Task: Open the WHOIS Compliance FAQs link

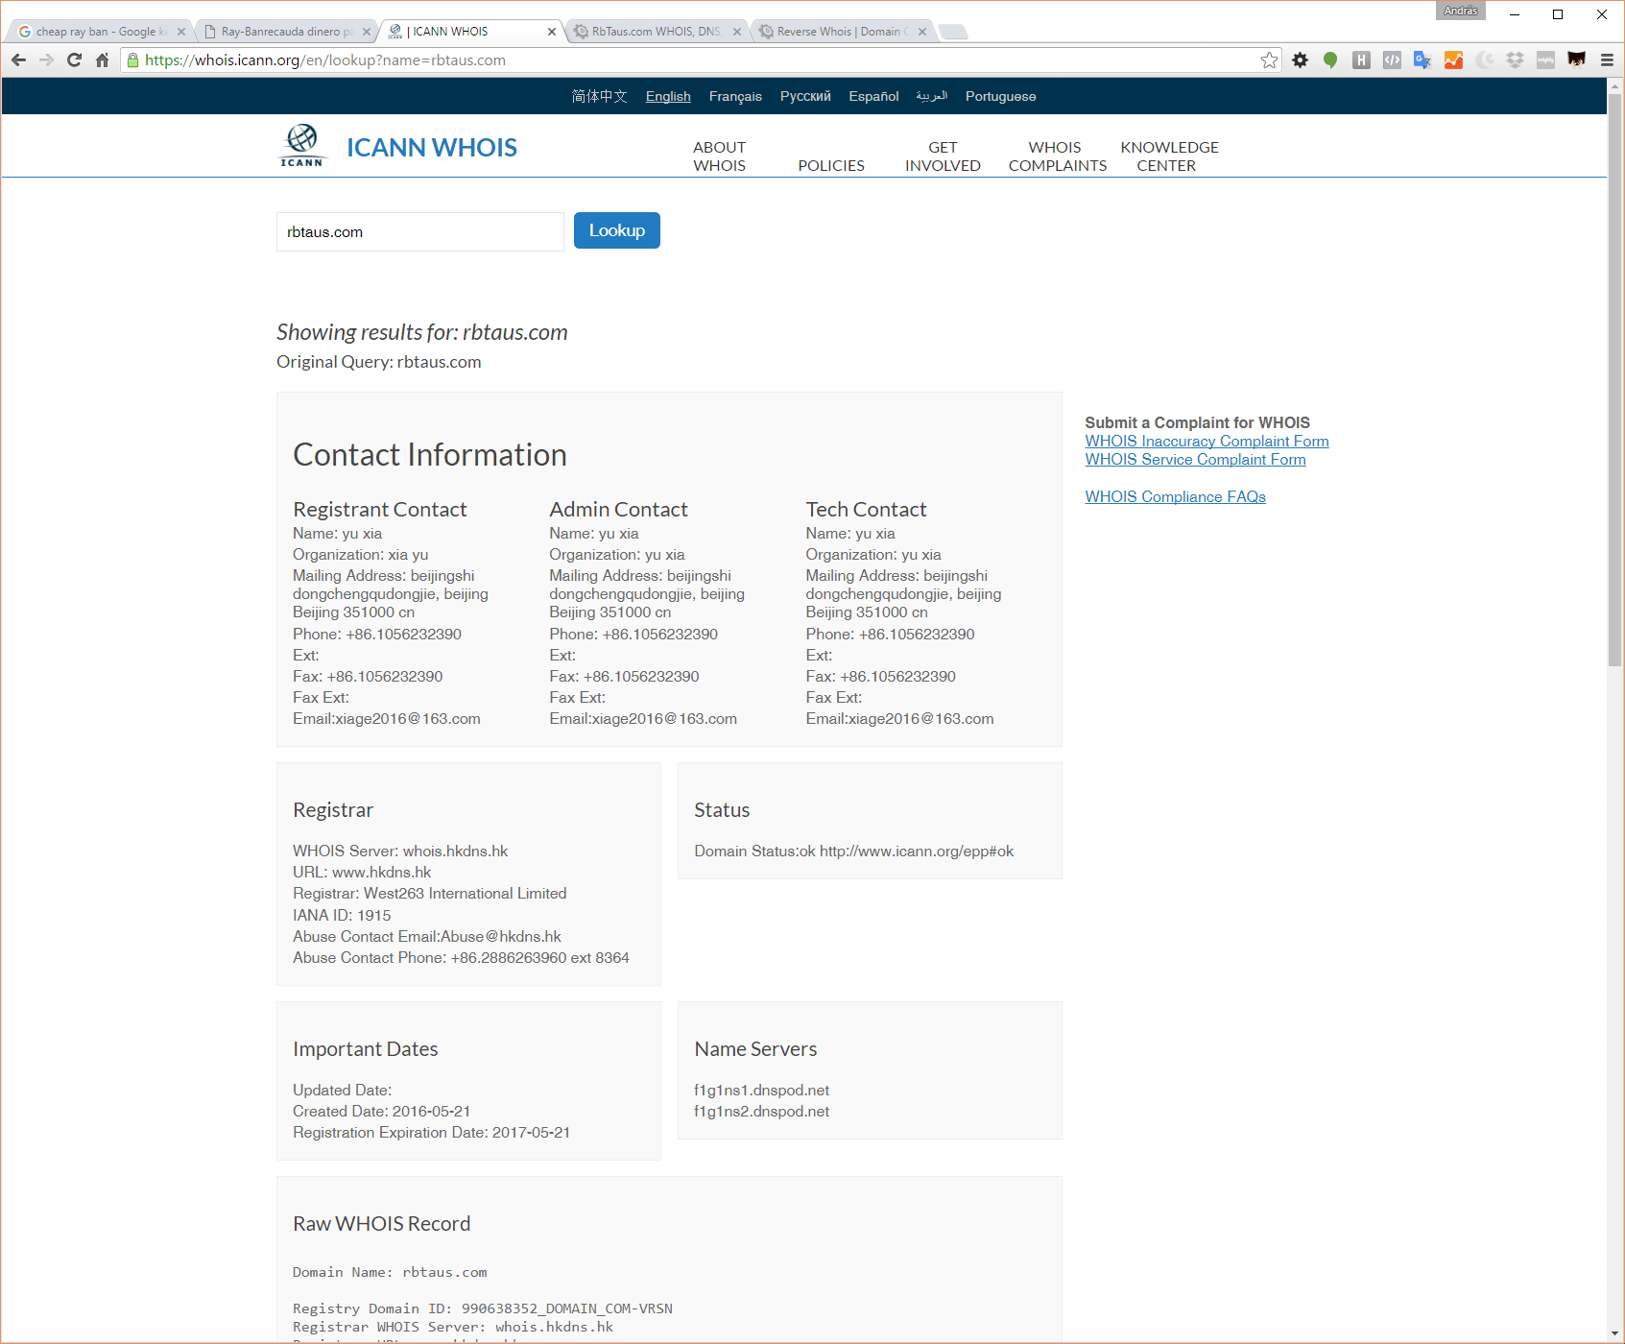Action: pyautogui.click(x=1175, y=496)
